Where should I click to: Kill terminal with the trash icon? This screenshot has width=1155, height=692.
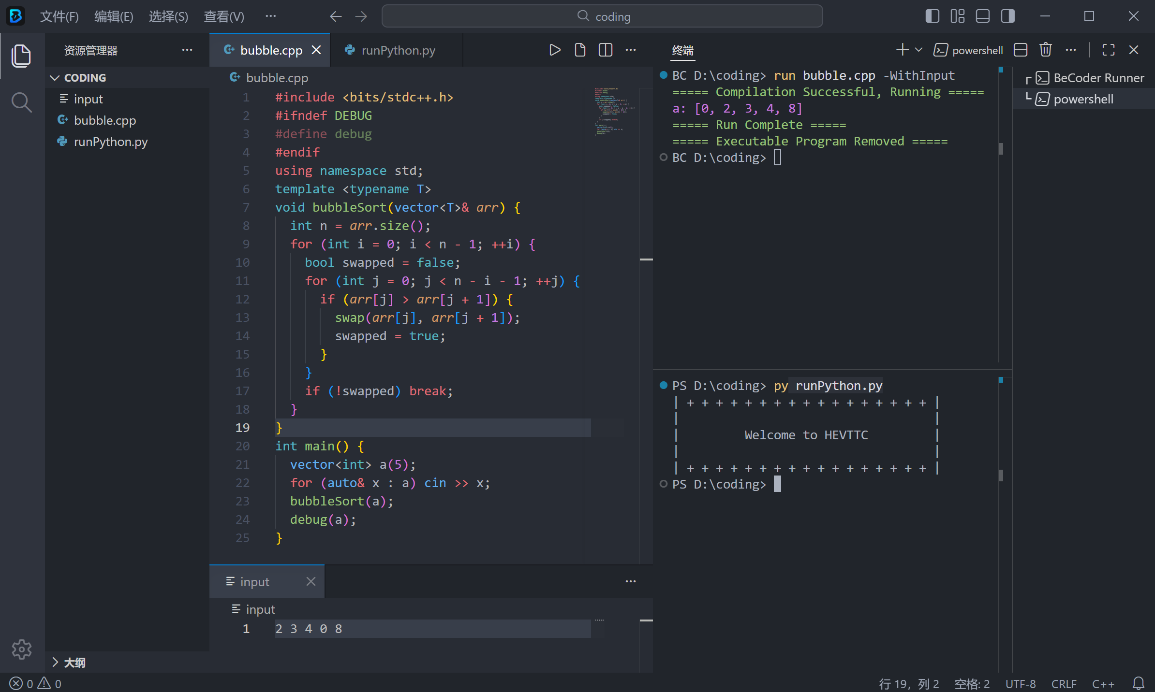(x=1046, y=50)
